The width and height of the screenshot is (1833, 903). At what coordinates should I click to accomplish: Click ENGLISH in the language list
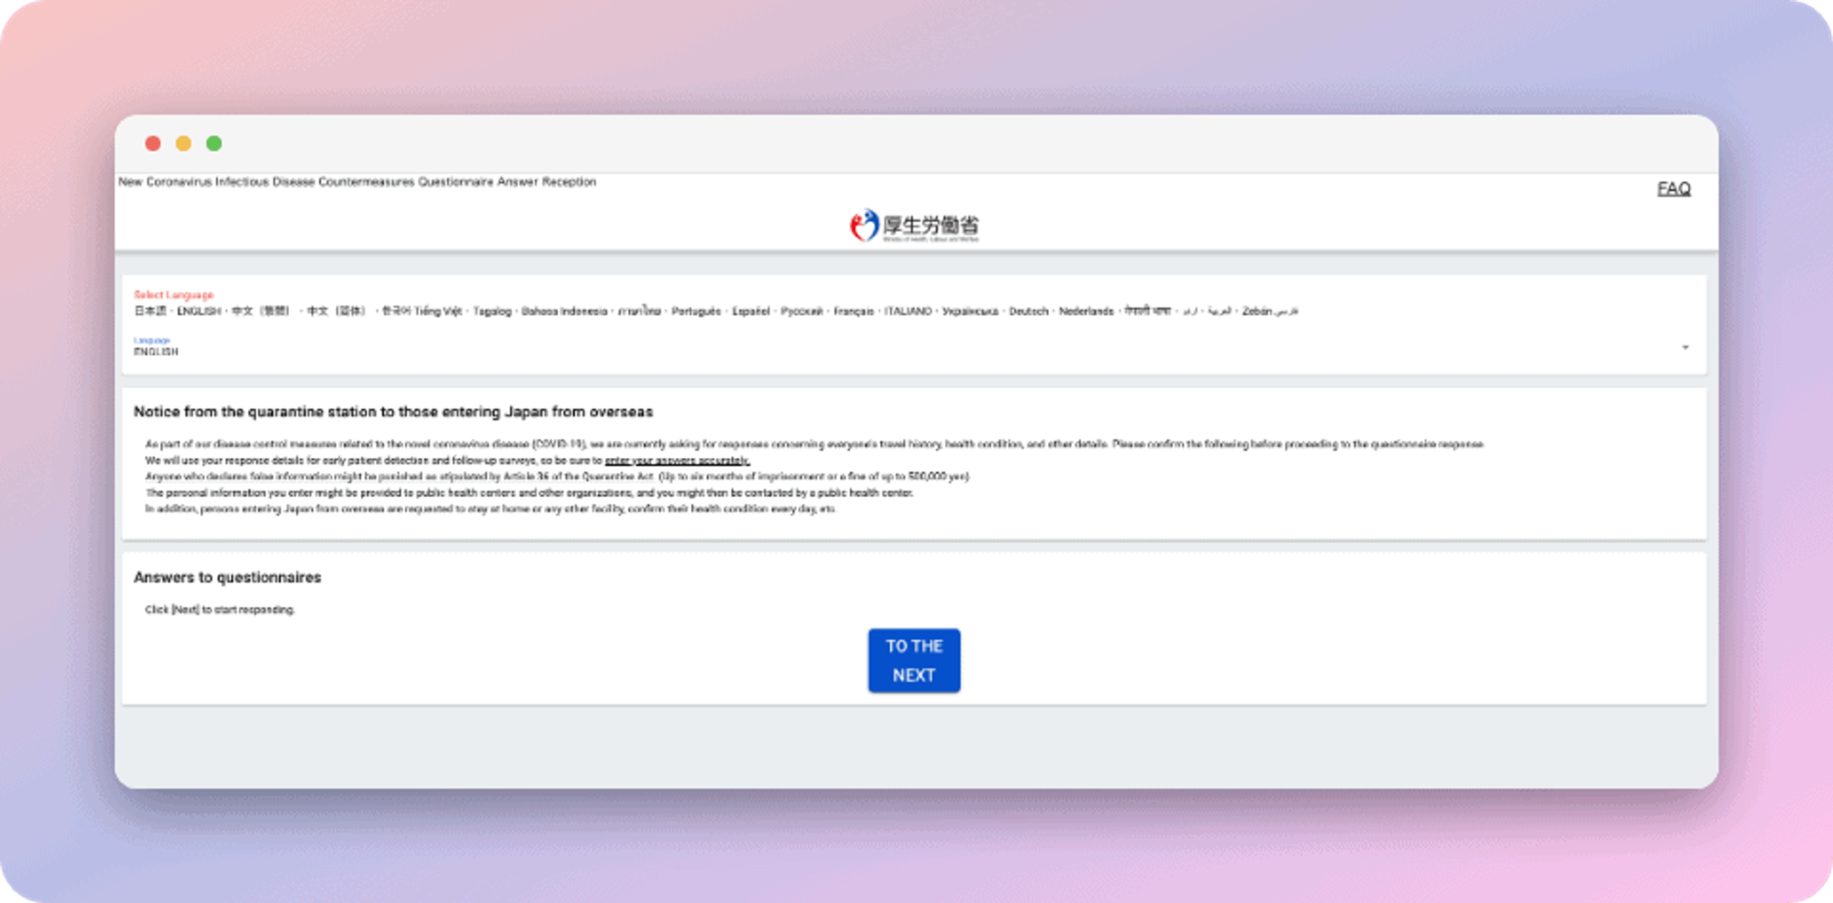click(199, 311)
